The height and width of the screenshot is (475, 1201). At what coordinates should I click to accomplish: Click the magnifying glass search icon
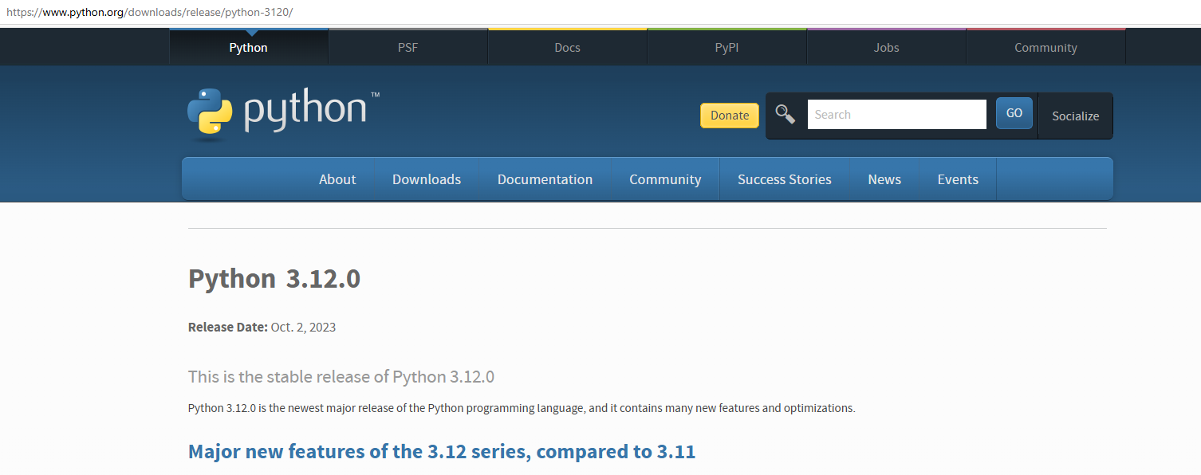click(x=786, y=115)
